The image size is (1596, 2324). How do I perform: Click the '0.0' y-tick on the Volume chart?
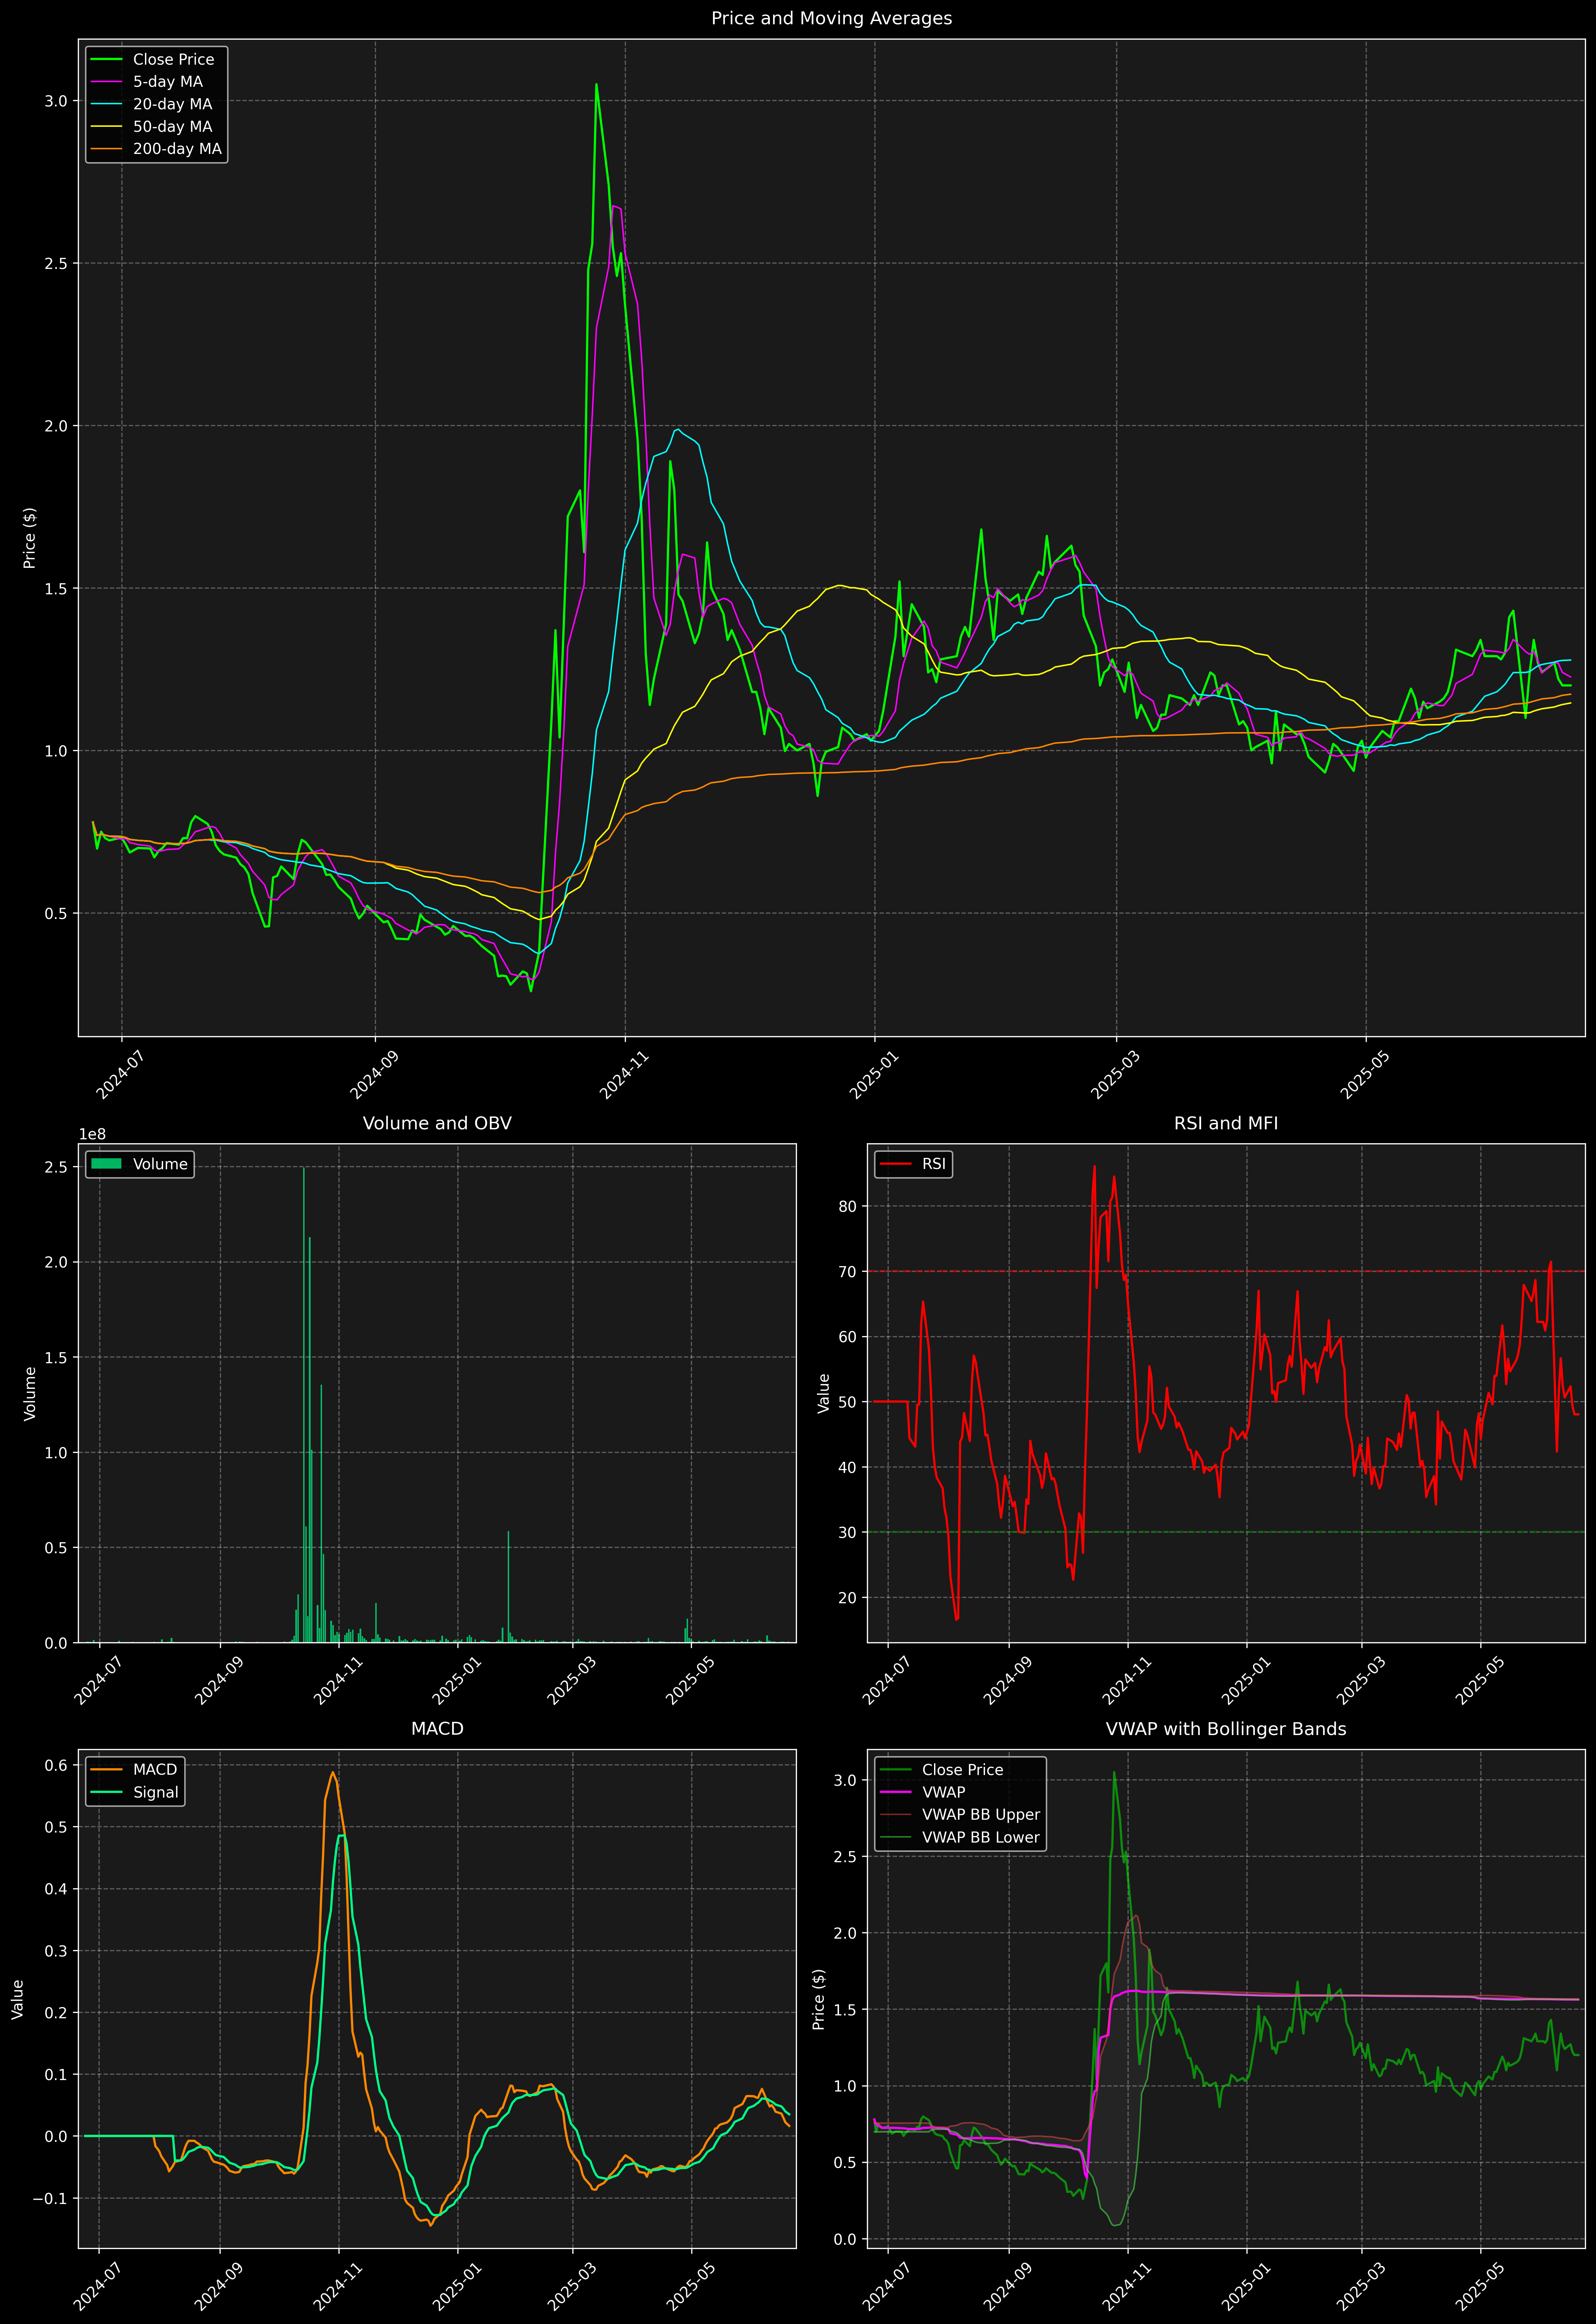pyautogui.click(x=56, y=1643)
